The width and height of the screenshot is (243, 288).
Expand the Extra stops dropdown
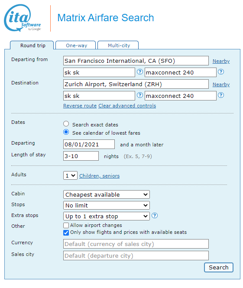pos(107,216)
